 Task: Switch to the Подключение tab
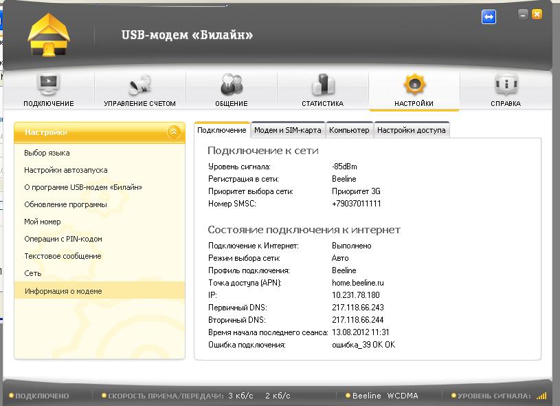222,130
